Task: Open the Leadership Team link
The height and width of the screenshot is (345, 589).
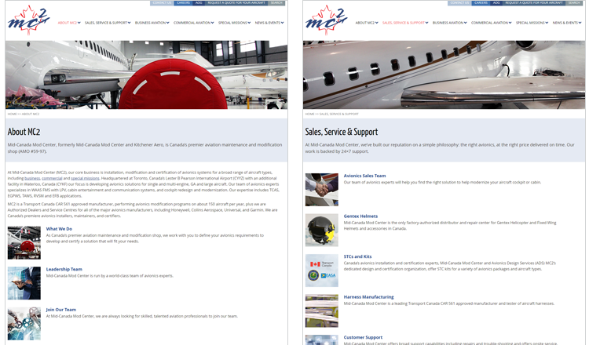Action: coord(64,269)
